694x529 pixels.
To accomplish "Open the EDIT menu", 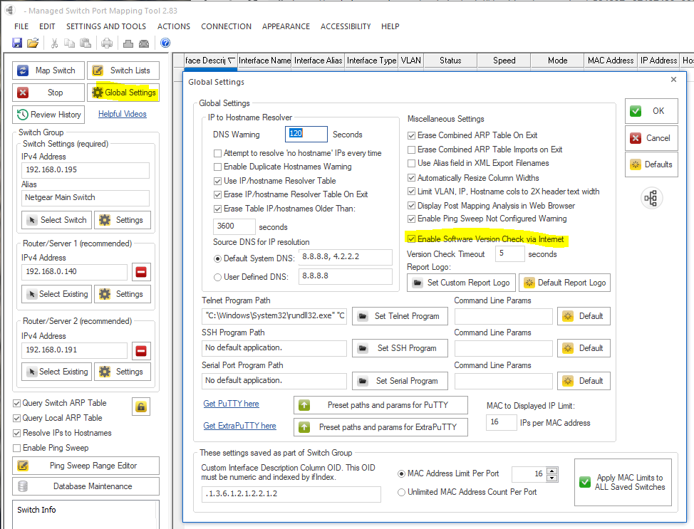I will point(47,26).
